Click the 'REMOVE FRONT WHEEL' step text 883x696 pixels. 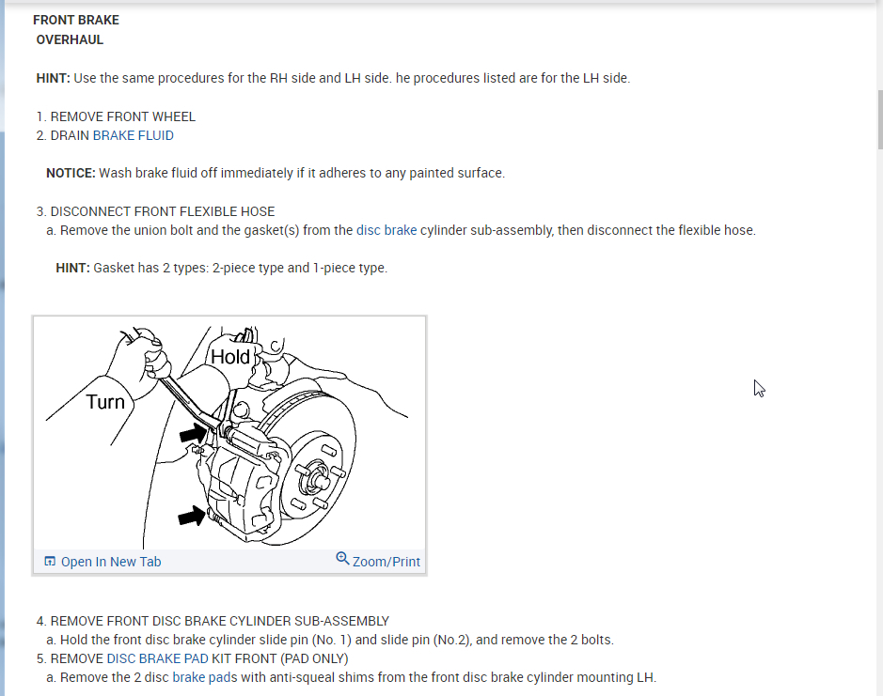pyautogui.click(x=123, y=116)
